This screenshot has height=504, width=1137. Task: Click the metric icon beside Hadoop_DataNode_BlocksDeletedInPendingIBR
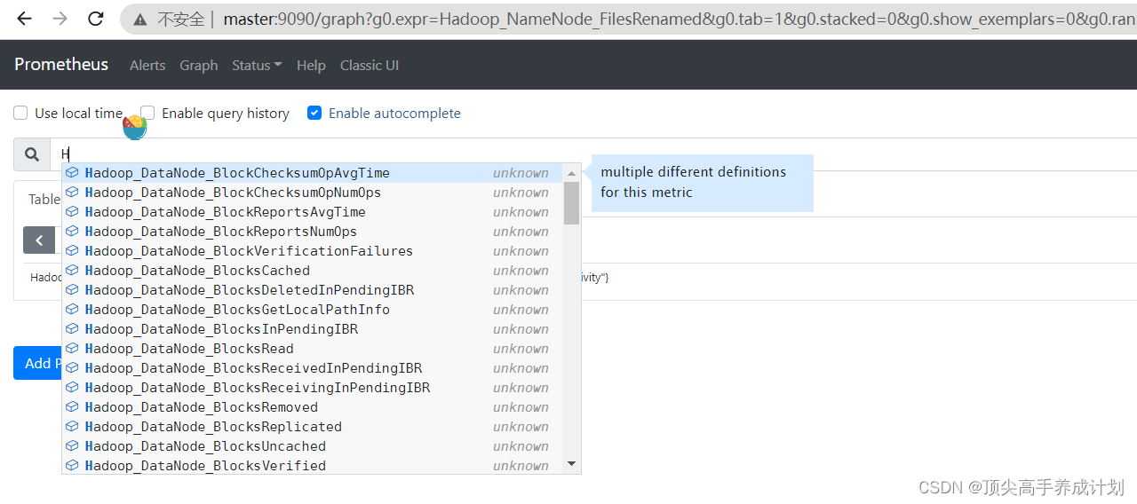pos(72,290)
